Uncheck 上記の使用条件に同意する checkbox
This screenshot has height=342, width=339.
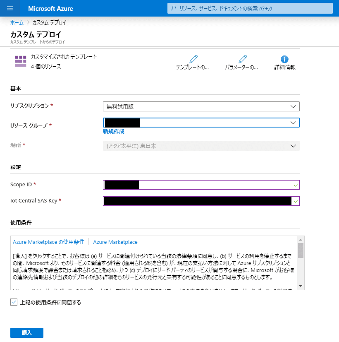[x=14, y=302]
